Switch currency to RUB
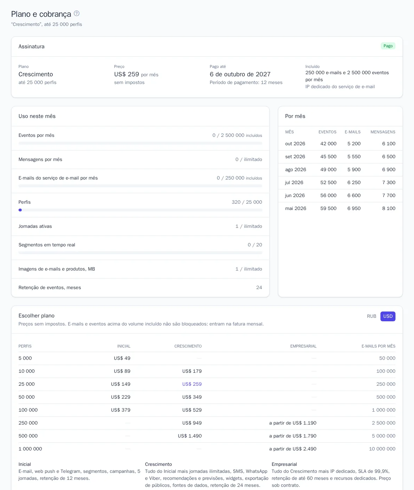This screenshot has height=490, width=414. pyautogui.click(x=371, y=316)
